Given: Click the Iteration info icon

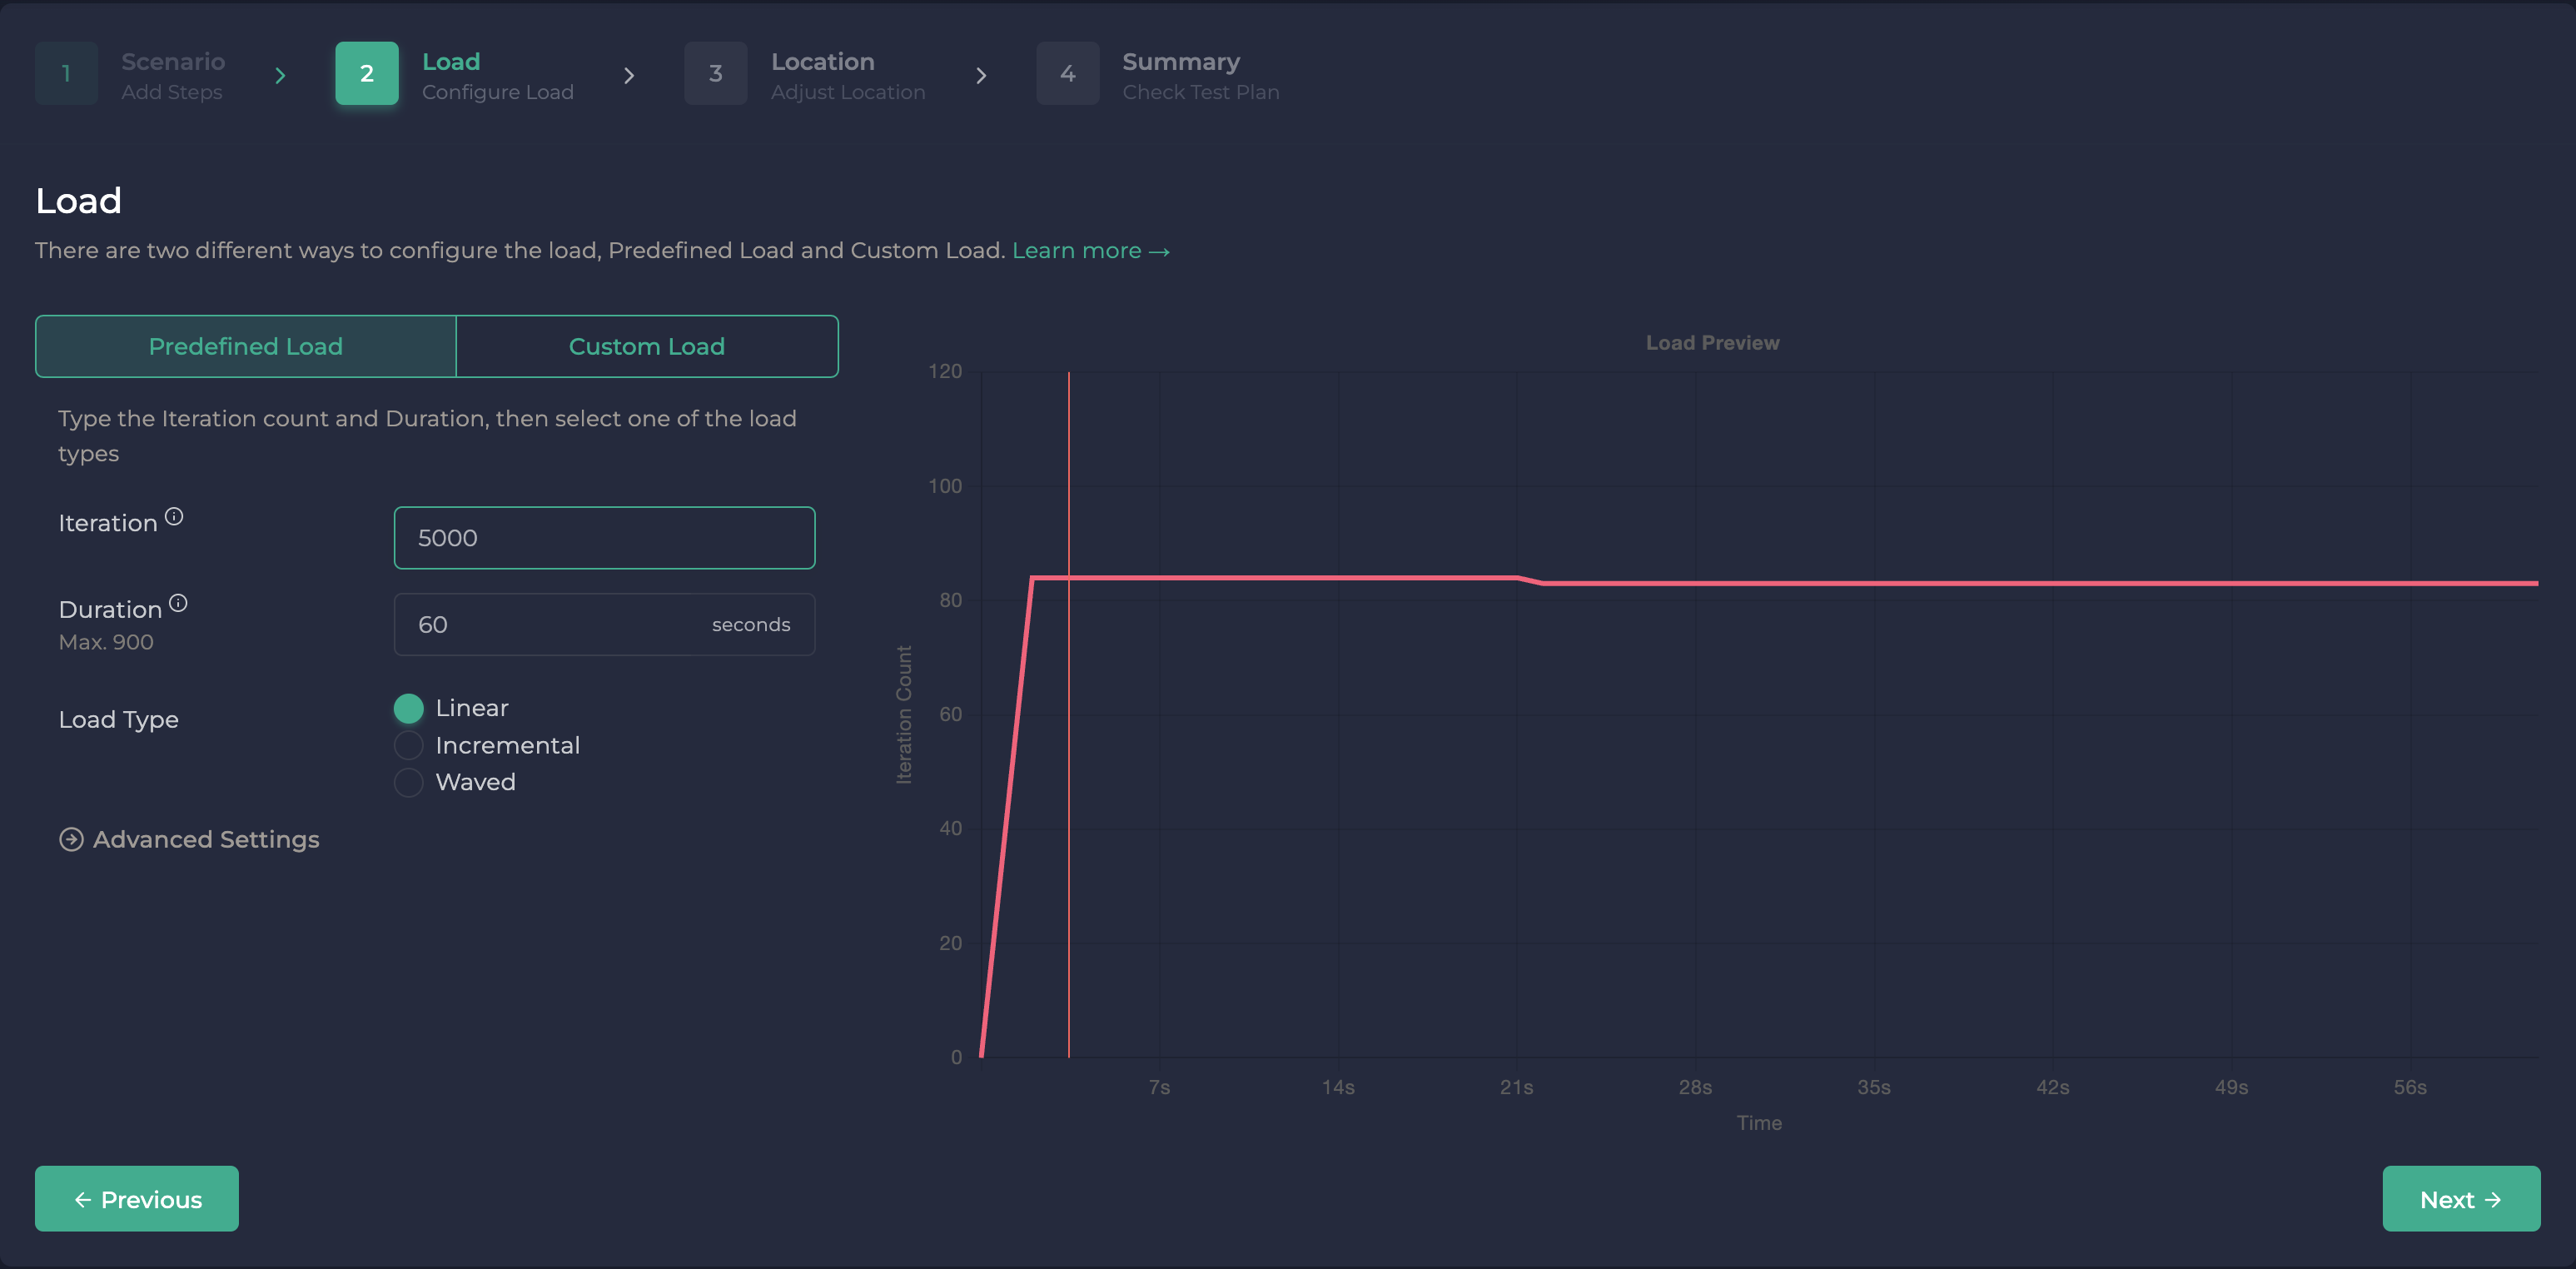Looking at the screenshot, I should (x=174, y=517).
